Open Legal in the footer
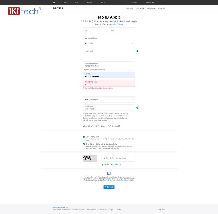The image size is (218, 214). (x=111, y=210)
